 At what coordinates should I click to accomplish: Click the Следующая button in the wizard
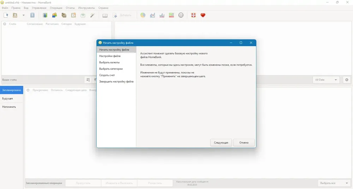[x=221, y=143]
